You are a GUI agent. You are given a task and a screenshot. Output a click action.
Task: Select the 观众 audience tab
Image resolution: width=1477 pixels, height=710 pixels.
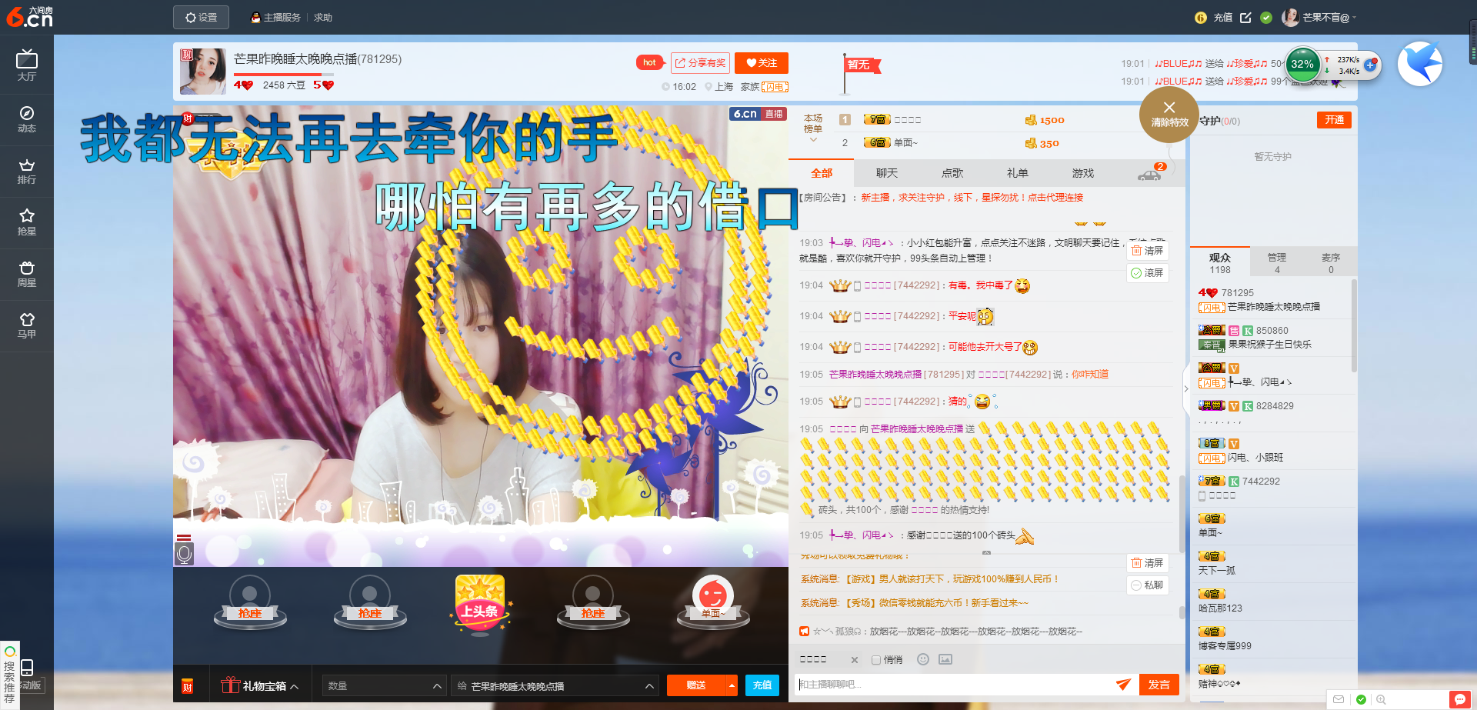click(x=1219, y=262)
